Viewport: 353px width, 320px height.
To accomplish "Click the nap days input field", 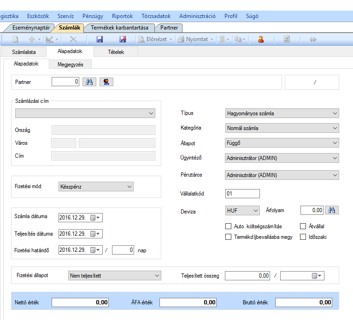I will tap(123, 250).
